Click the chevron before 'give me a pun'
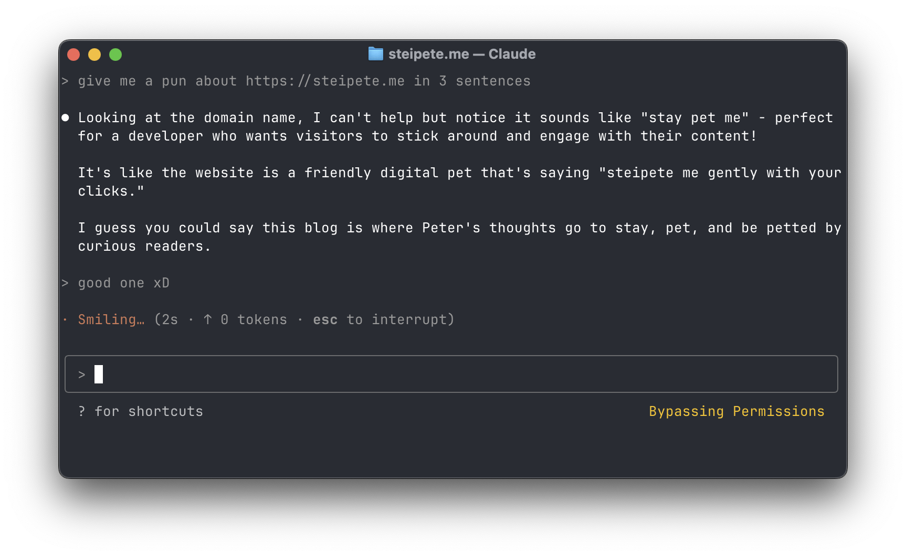This screenshot has width=906, height=556. coord(65,81)
